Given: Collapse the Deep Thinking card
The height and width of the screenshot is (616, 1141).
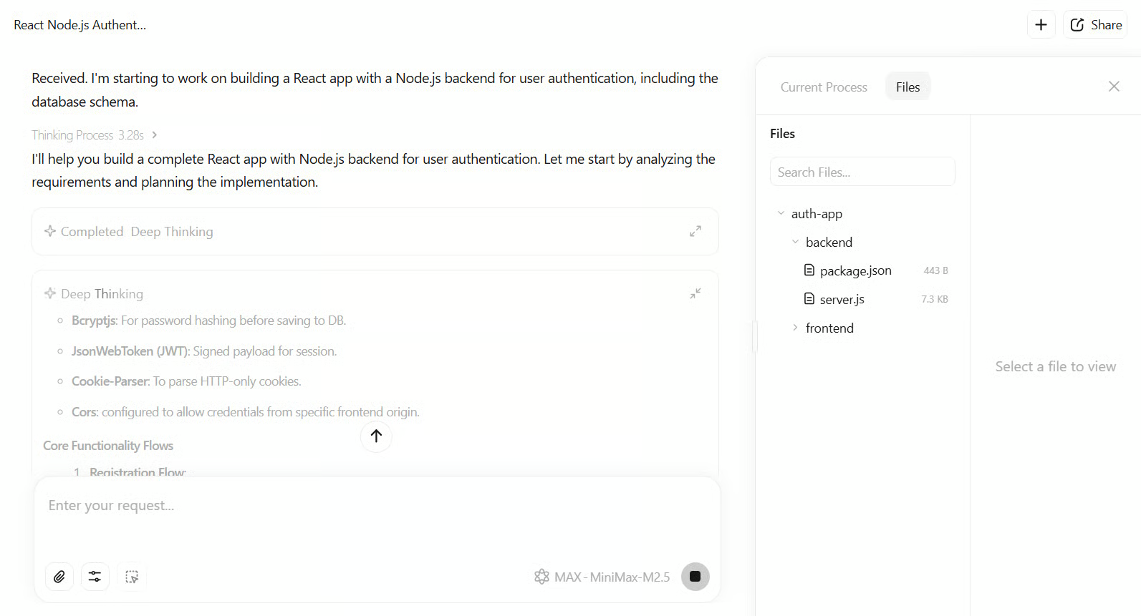Looking at the screenshot, I should pos(695,294).
